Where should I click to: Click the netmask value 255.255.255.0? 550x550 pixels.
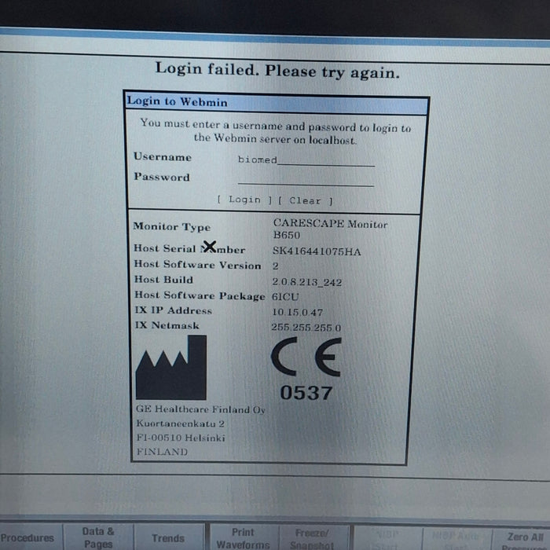(x=306, y=328)
